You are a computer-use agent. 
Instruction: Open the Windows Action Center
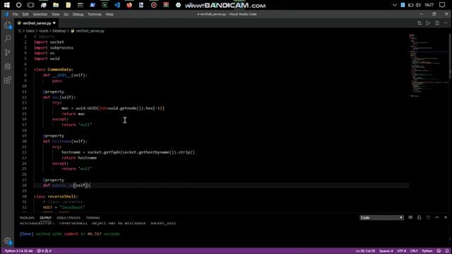click(442, 5)
